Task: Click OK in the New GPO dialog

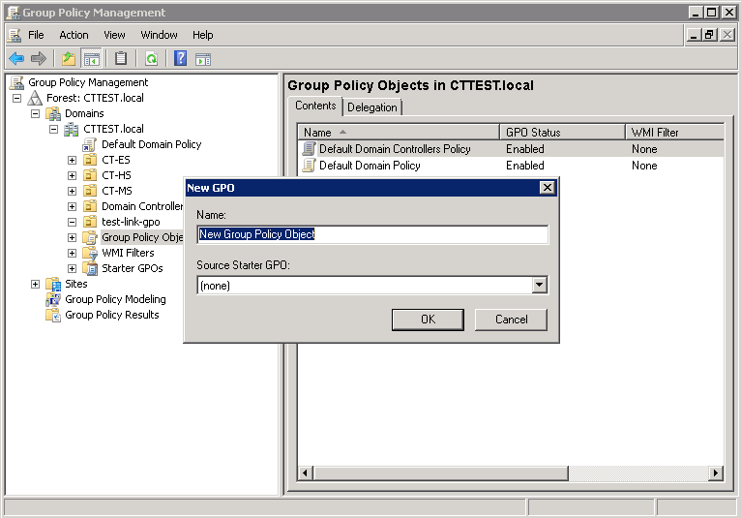Action: 428,320
